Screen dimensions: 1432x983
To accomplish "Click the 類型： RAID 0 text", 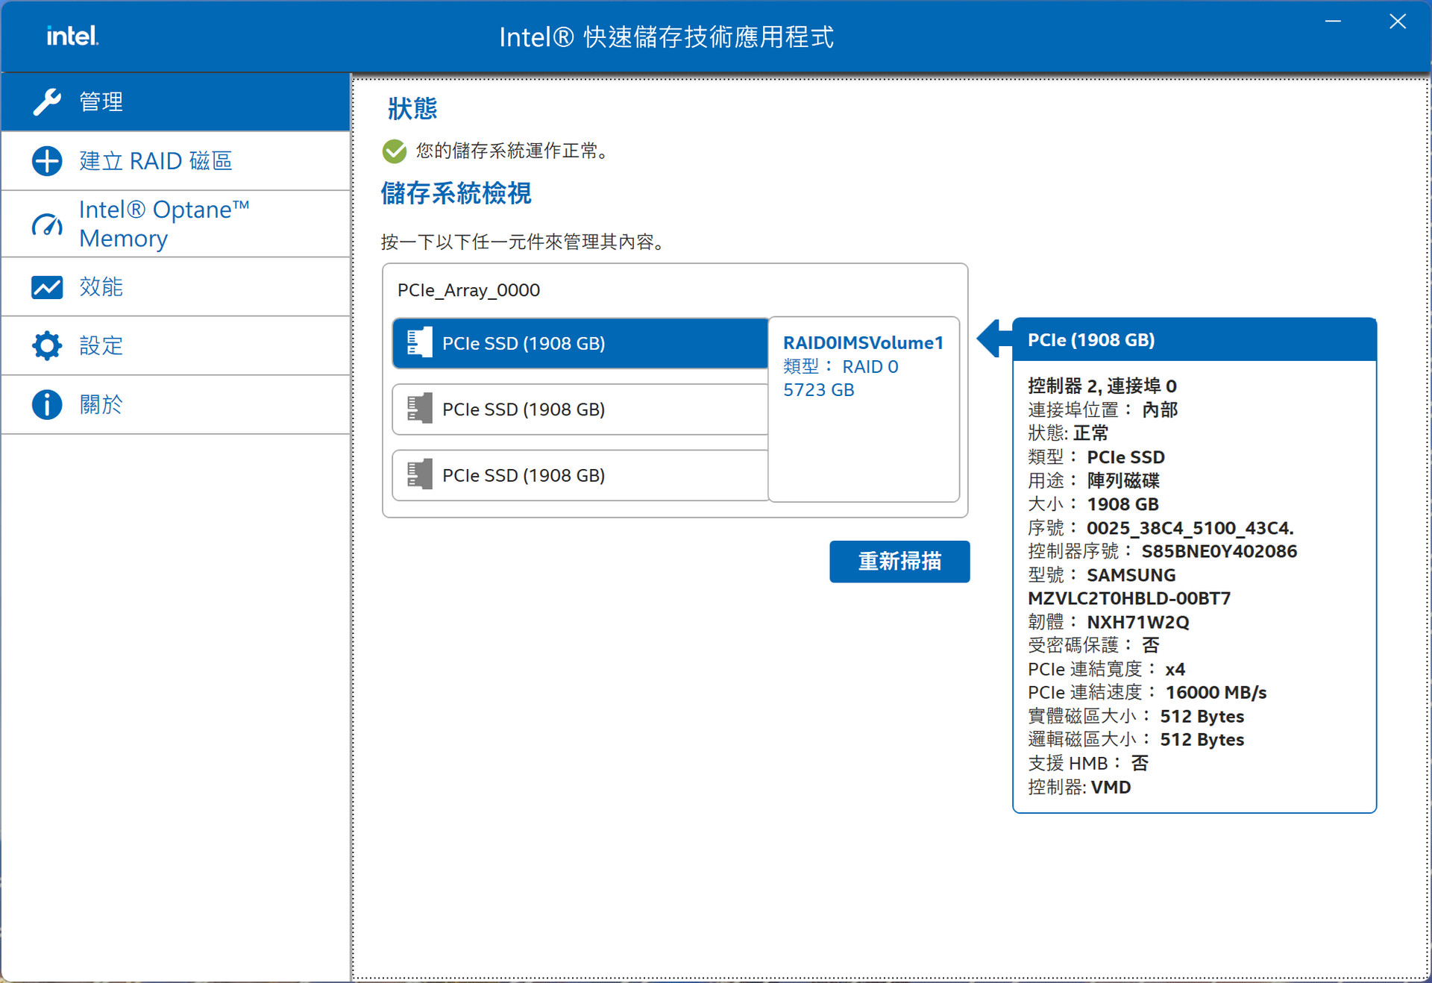I will pyautogui.click(x=841, y=367).
